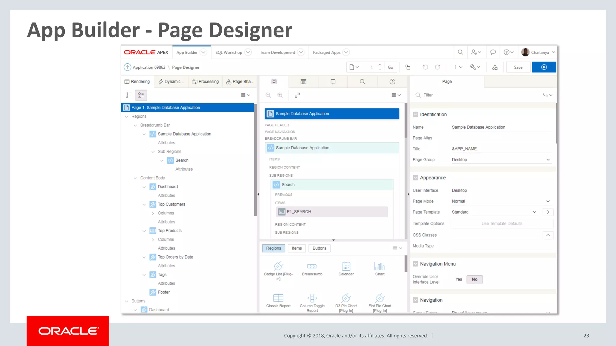The image size is (616, 346).
Task: Click the undo arrow icon
Action: tap(425, 67)
